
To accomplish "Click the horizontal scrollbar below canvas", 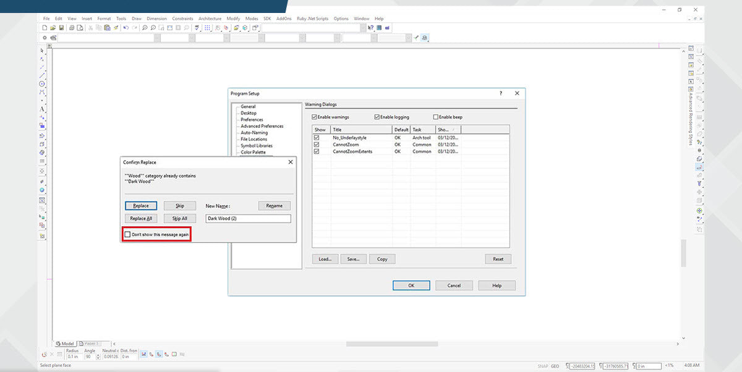I will click(x=391, y=344).
